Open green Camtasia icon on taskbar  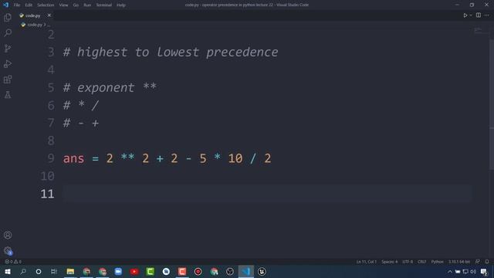[x=151, y=271]
